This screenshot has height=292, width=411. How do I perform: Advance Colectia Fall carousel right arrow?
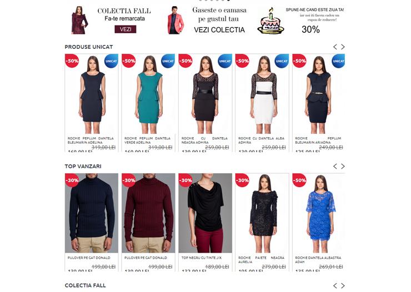343,286
